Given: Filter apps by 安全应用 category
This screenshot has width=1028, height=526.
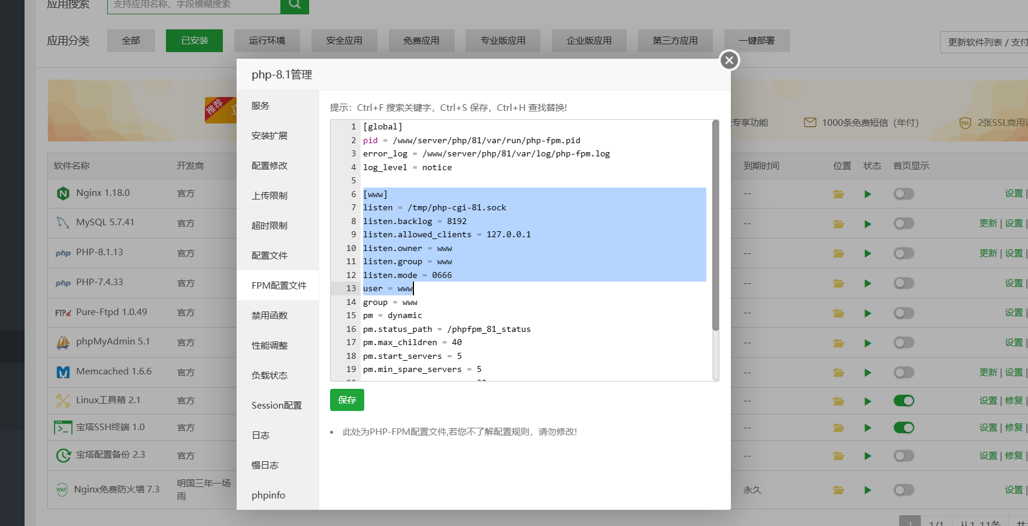Looking at the screenshot, I should (344, 41).
